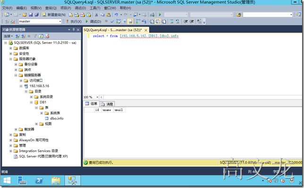Click the Undo arrow icon
The height and width of the screenshot is (188, 304).
click(116, 15)
